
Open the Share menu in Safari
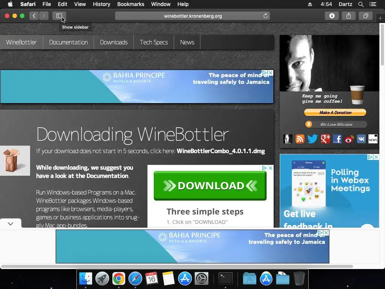click(x=349, y=16)
